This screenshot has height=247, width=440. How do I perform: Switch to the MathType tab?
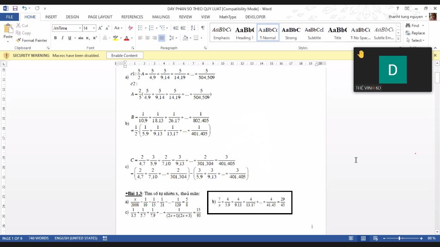pos(228,17)
